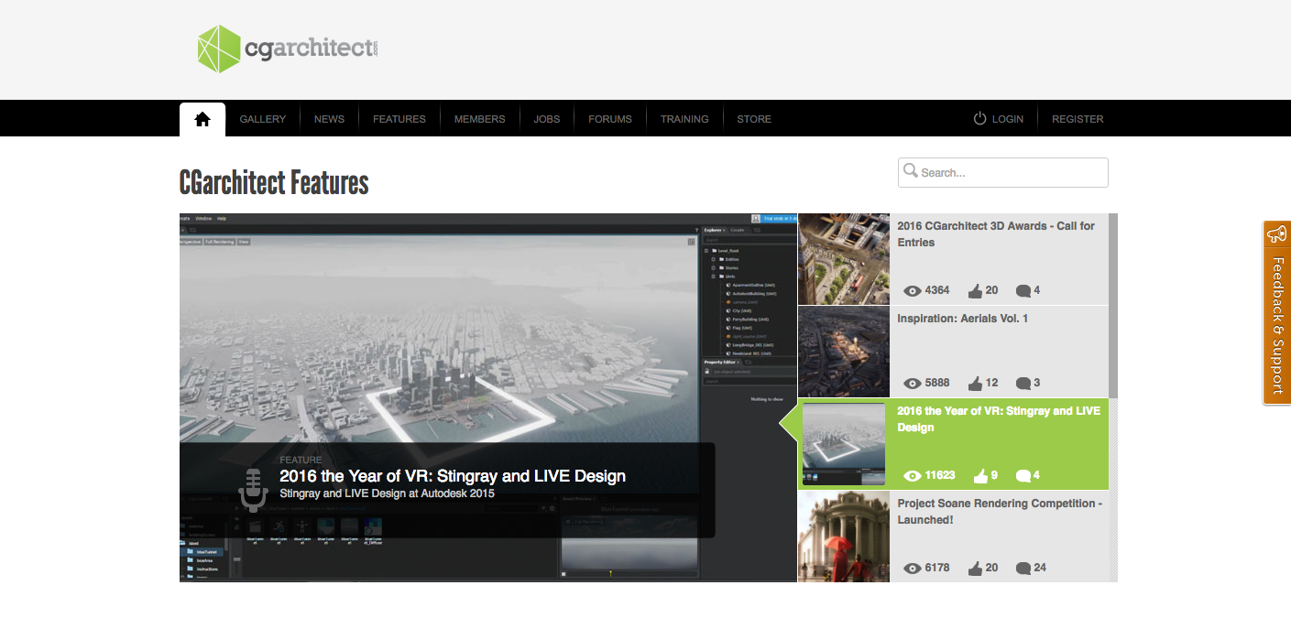Viewport: 1291px width, 618px height.
Task: Click comment icon for Aerials Vol. 1
Action: [x=1023, y=384]
